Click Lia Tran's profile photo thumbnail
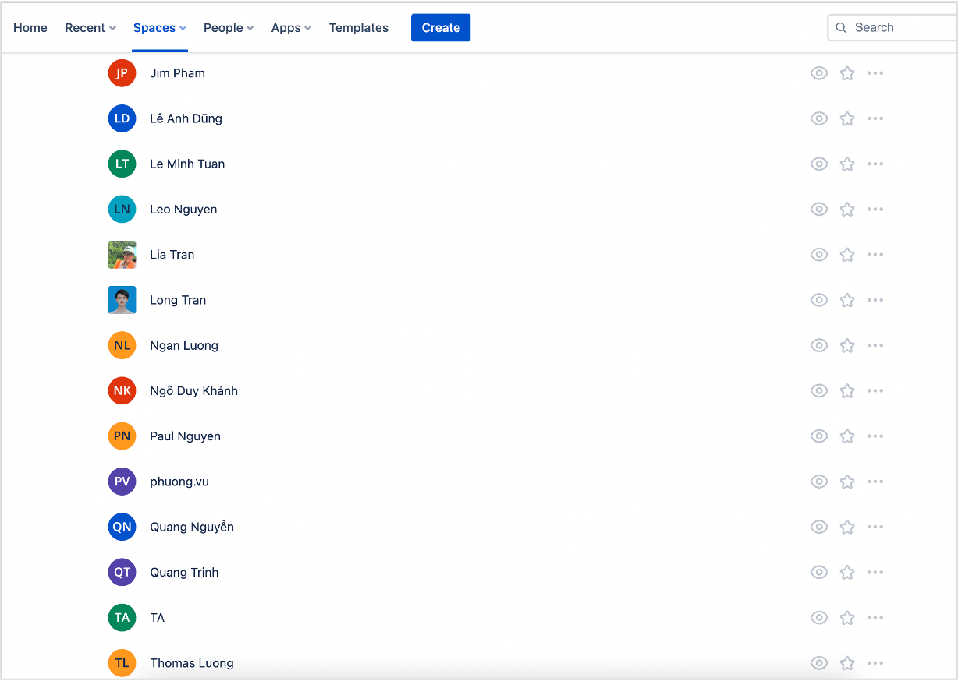Image resolution: width=958 pixels, height=681 pixels. [122, 255]
